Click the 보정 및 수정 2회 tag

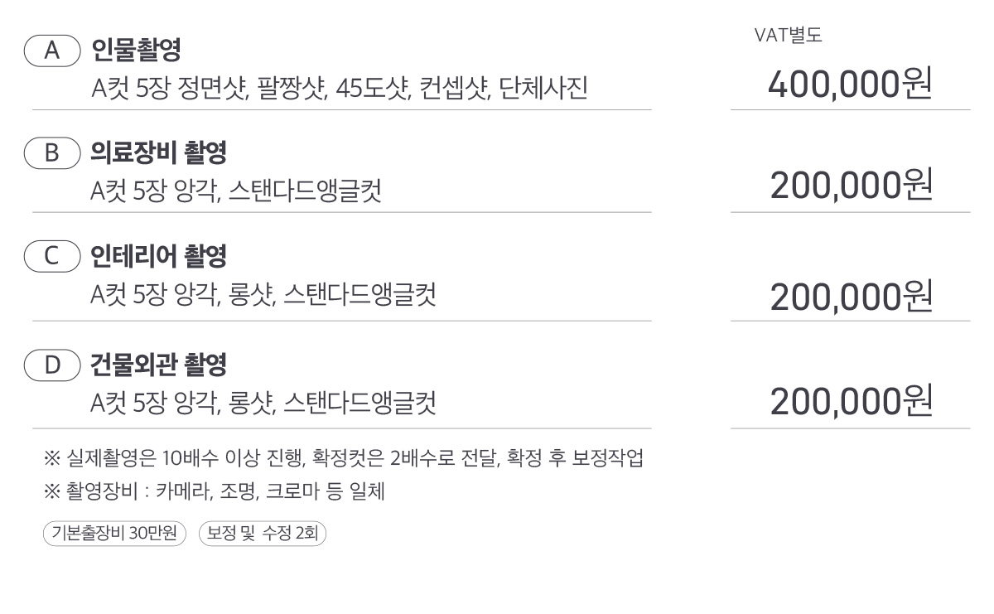point(263,534)
